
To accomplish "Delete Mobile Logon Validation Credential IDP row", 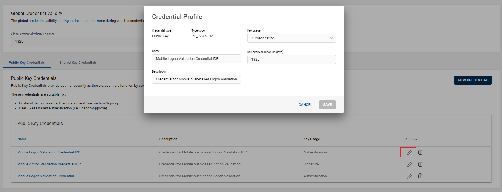I will pyautogui.click(x=420, y=152).
